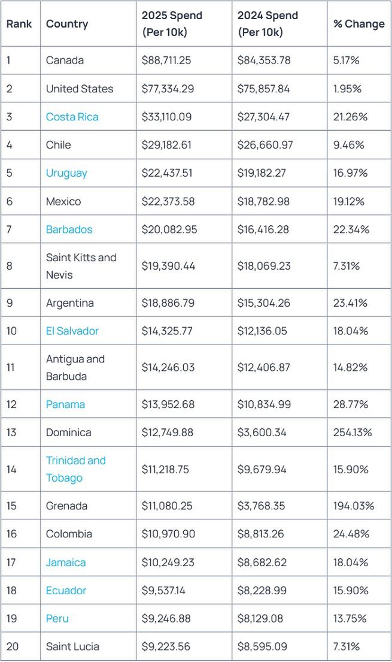Visit the Panama country link
392x662 pixels.
65,404
